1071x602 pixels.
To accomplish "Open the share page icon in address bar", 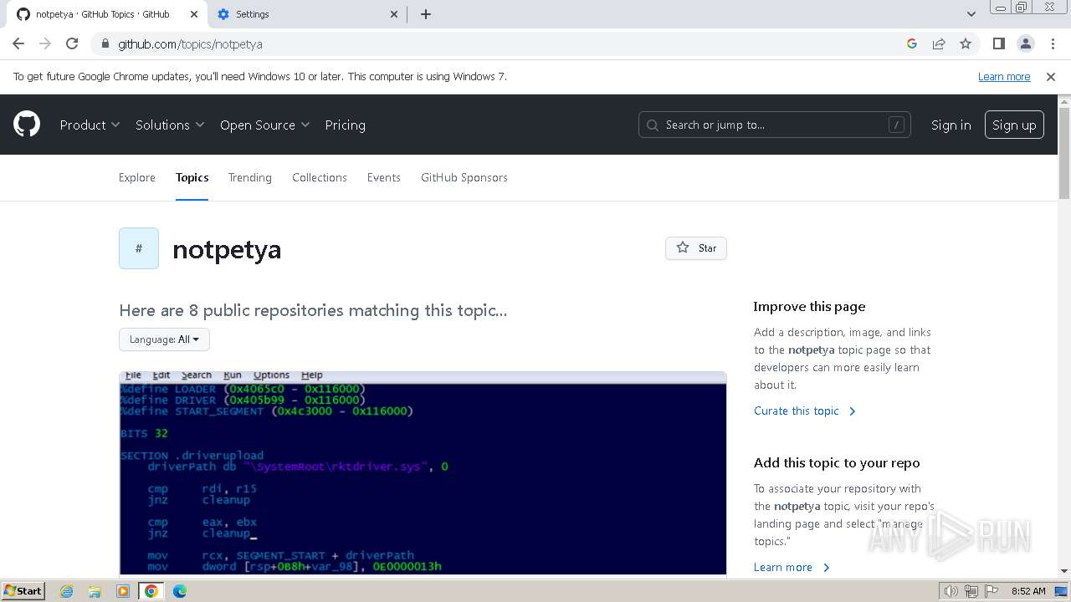I will (x=939, y=43).
